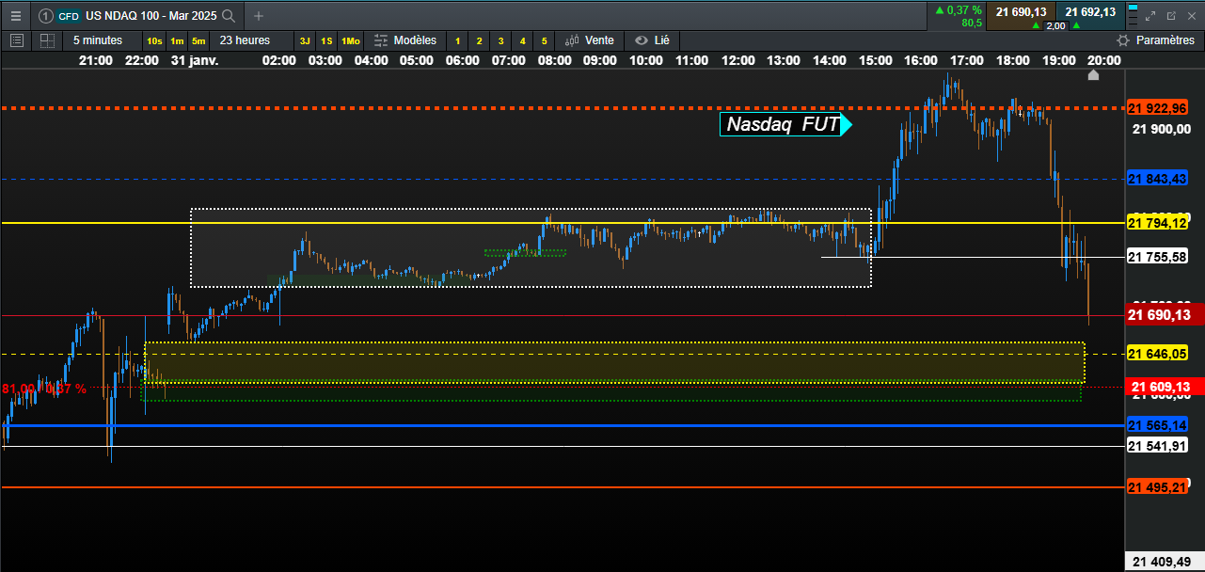Click the Modèles sliders icon
The width and height of the screenshot is (1205, 572).
coord(381,40)
